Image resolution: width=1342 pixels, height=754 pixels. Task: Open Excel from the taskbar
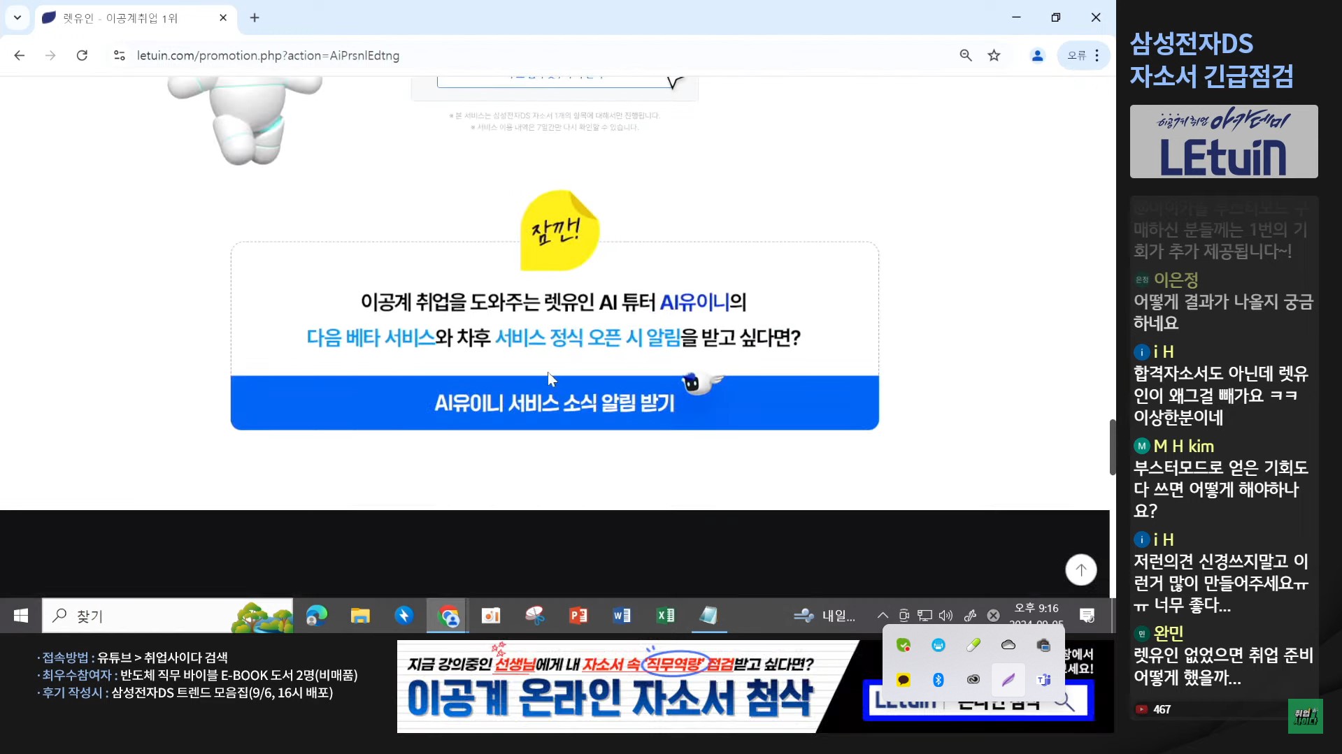665,616
